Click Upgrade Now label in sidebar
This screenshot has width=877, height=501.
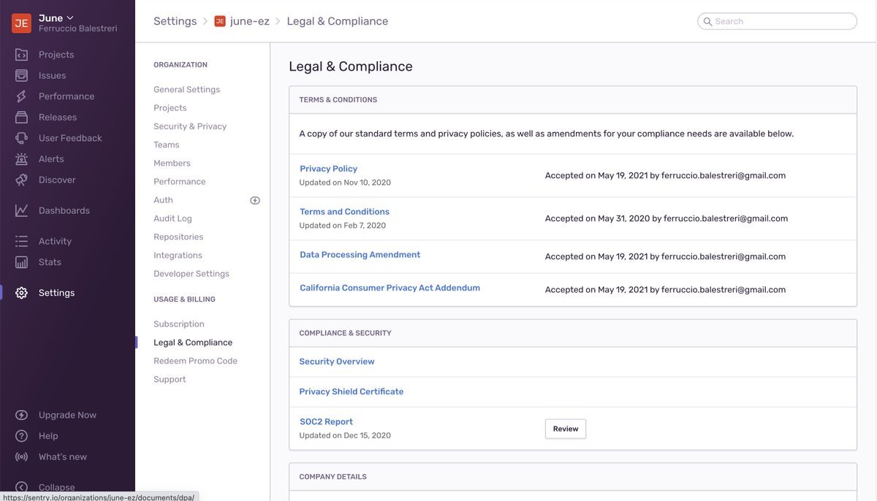67,415
